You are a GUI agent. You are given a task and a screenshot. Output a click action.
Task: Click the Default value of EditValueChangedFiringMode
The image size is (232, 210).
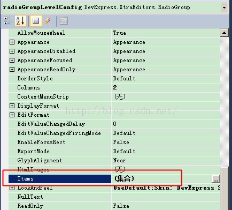pyautogui.click(x=124, y=133)
